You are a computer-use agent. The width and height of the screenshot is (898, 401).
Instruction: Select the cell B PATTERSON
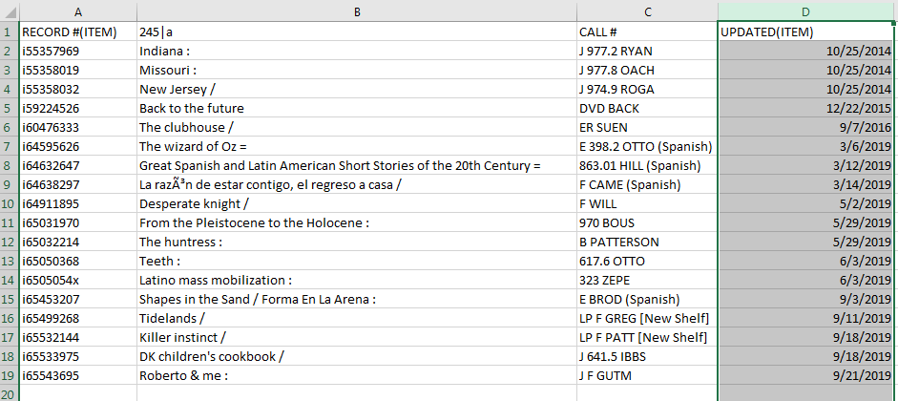647,242
